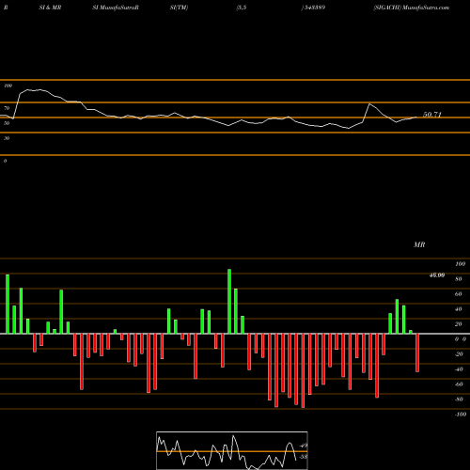The width and height of the screenshot is (470, 470).
Task: Click the RSI axis label 50
Action: [x=7, y=123]
